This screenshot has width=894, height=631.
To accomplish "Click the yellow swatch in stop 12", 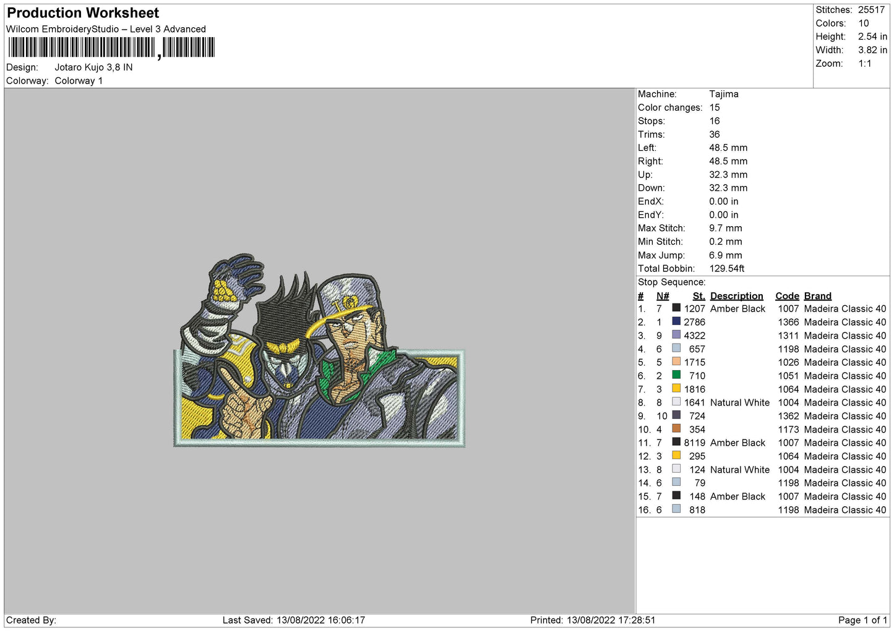I will coord(676,455).
